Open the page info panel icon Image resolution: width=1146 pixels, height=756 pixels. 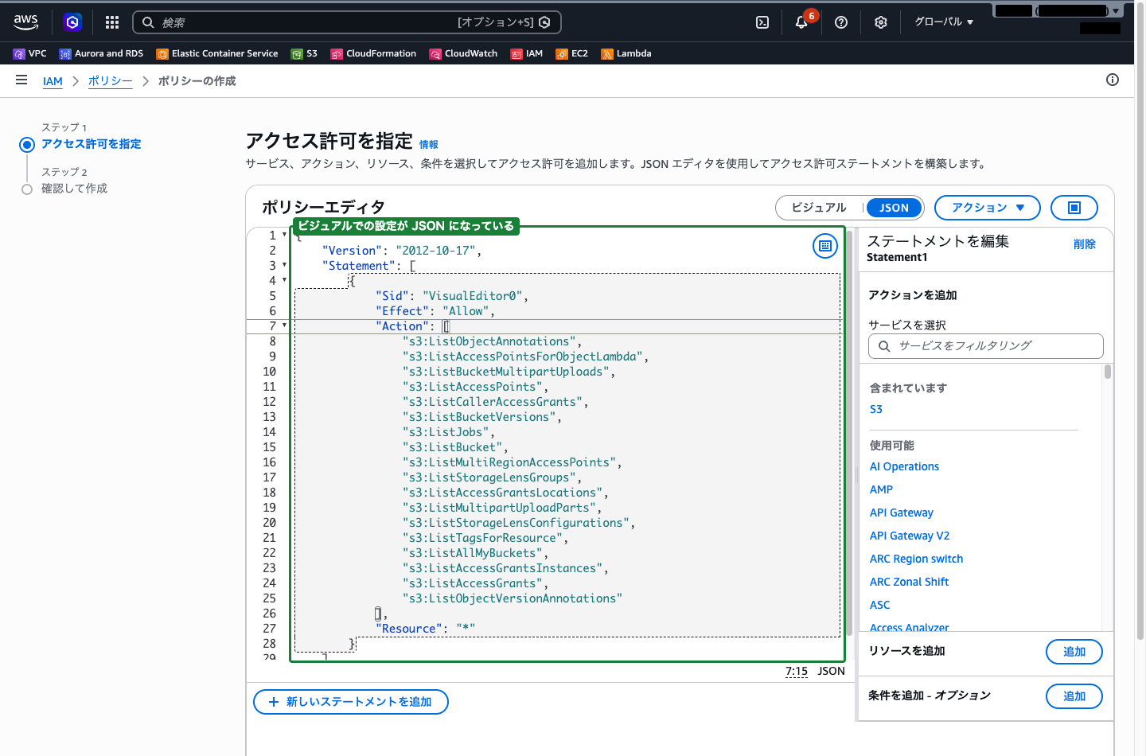[x=1113, y=80]
